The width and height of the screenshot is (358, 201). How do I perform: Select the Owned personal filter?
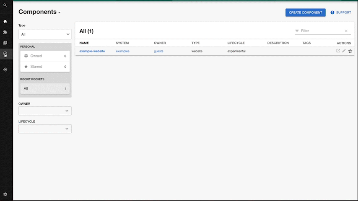coord(45,56)
